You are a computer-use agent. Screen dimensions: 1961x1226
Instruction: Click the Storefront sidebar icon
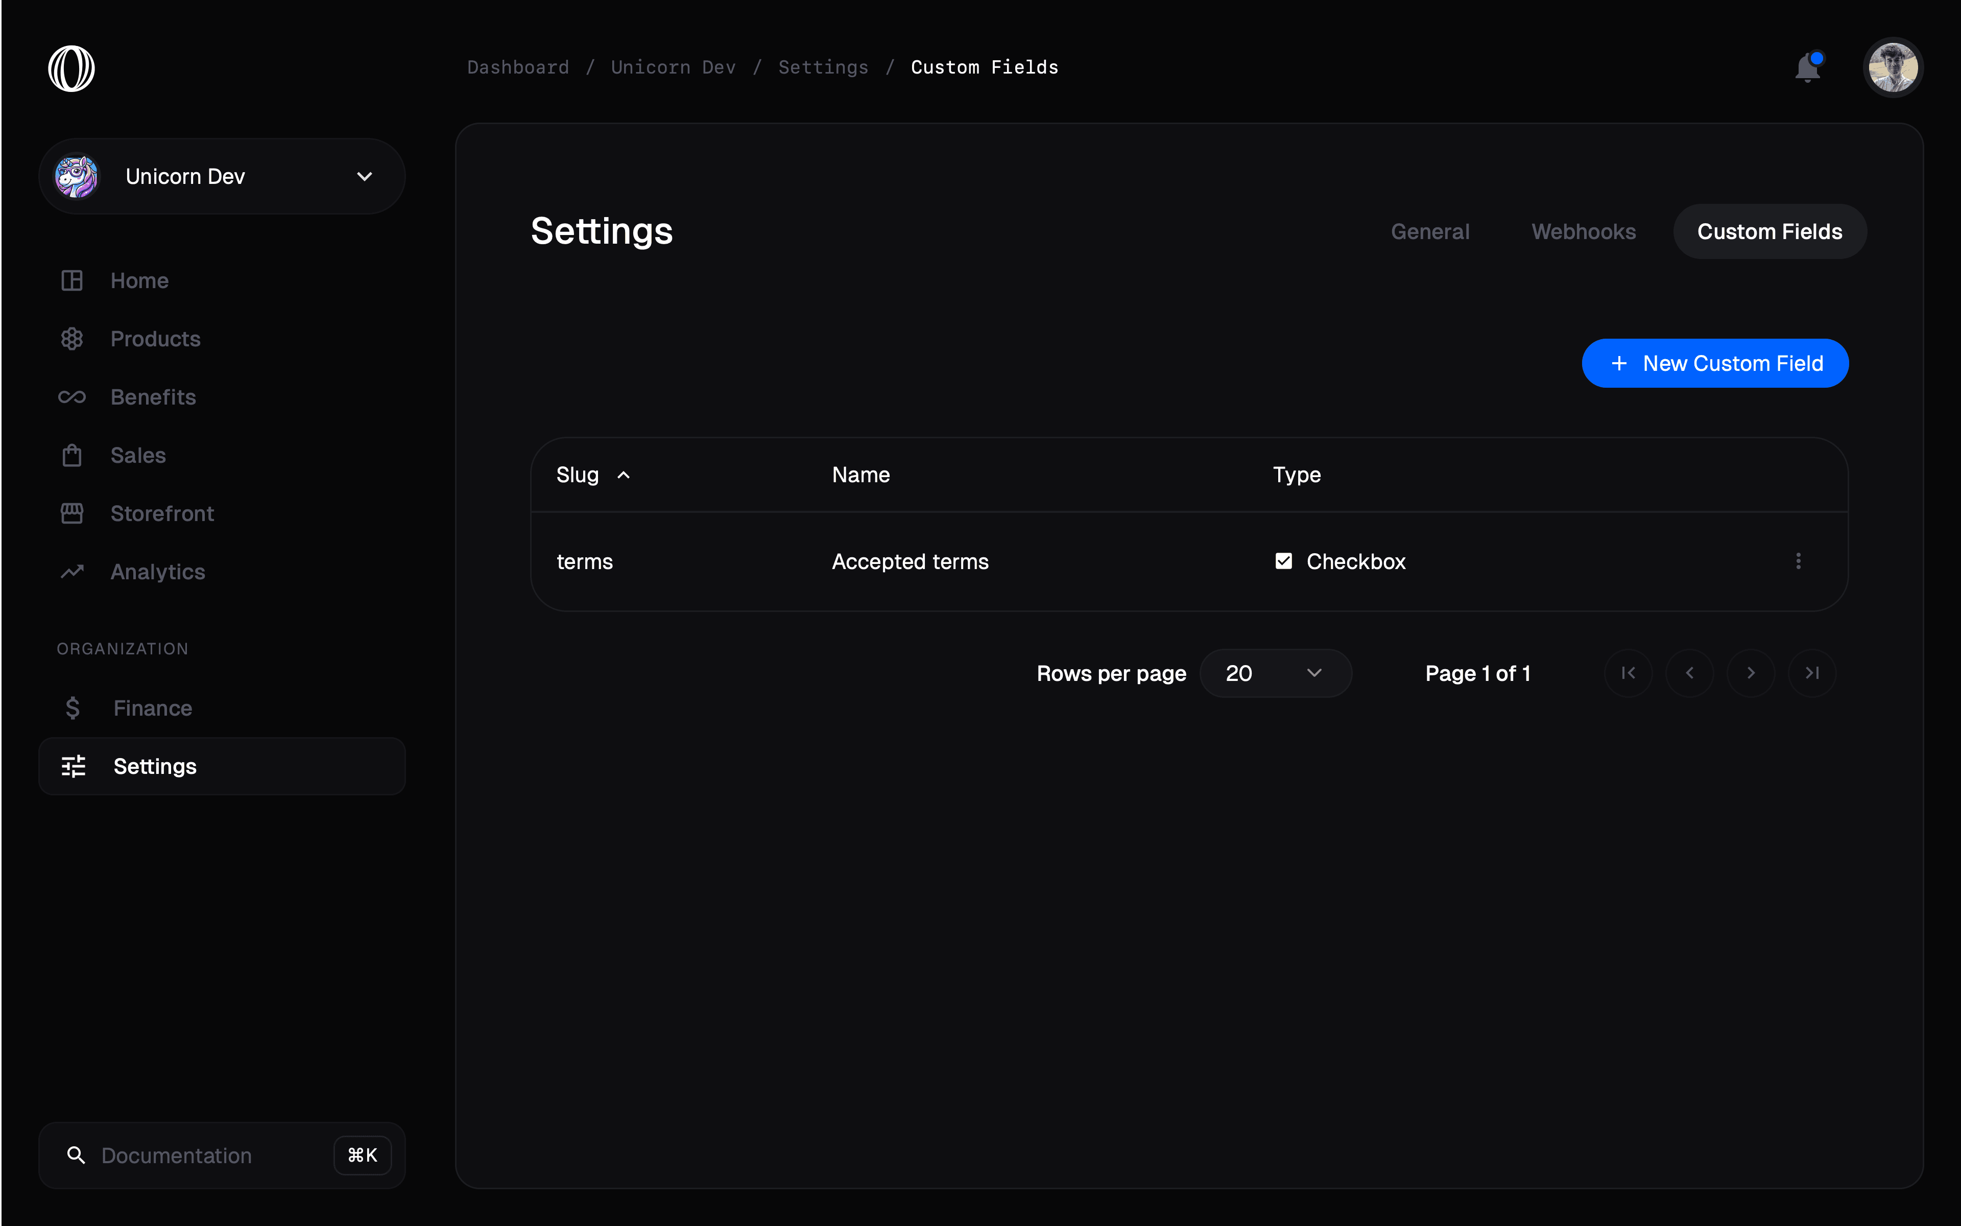(x=72, y=513)
